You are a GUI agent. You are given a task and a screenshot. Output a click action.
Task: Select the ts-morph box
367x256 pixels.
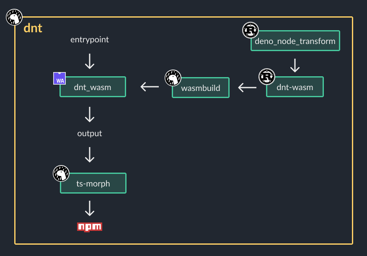93,183
